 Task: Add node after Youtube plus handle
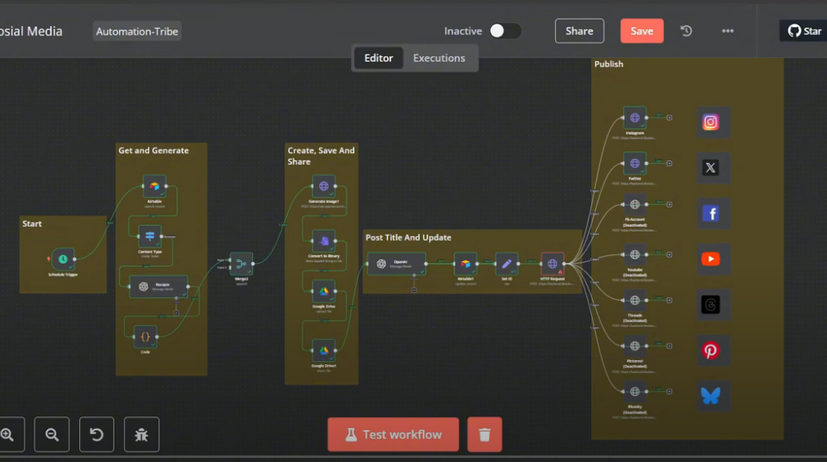coord(669,255)
